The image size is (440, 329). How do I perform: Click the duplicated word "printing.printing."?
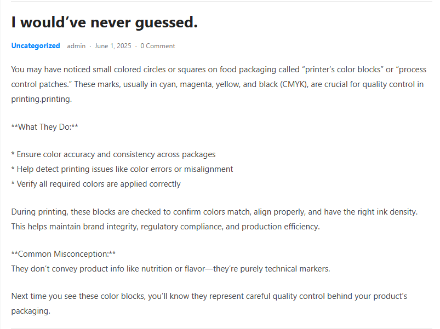[42, 99]
